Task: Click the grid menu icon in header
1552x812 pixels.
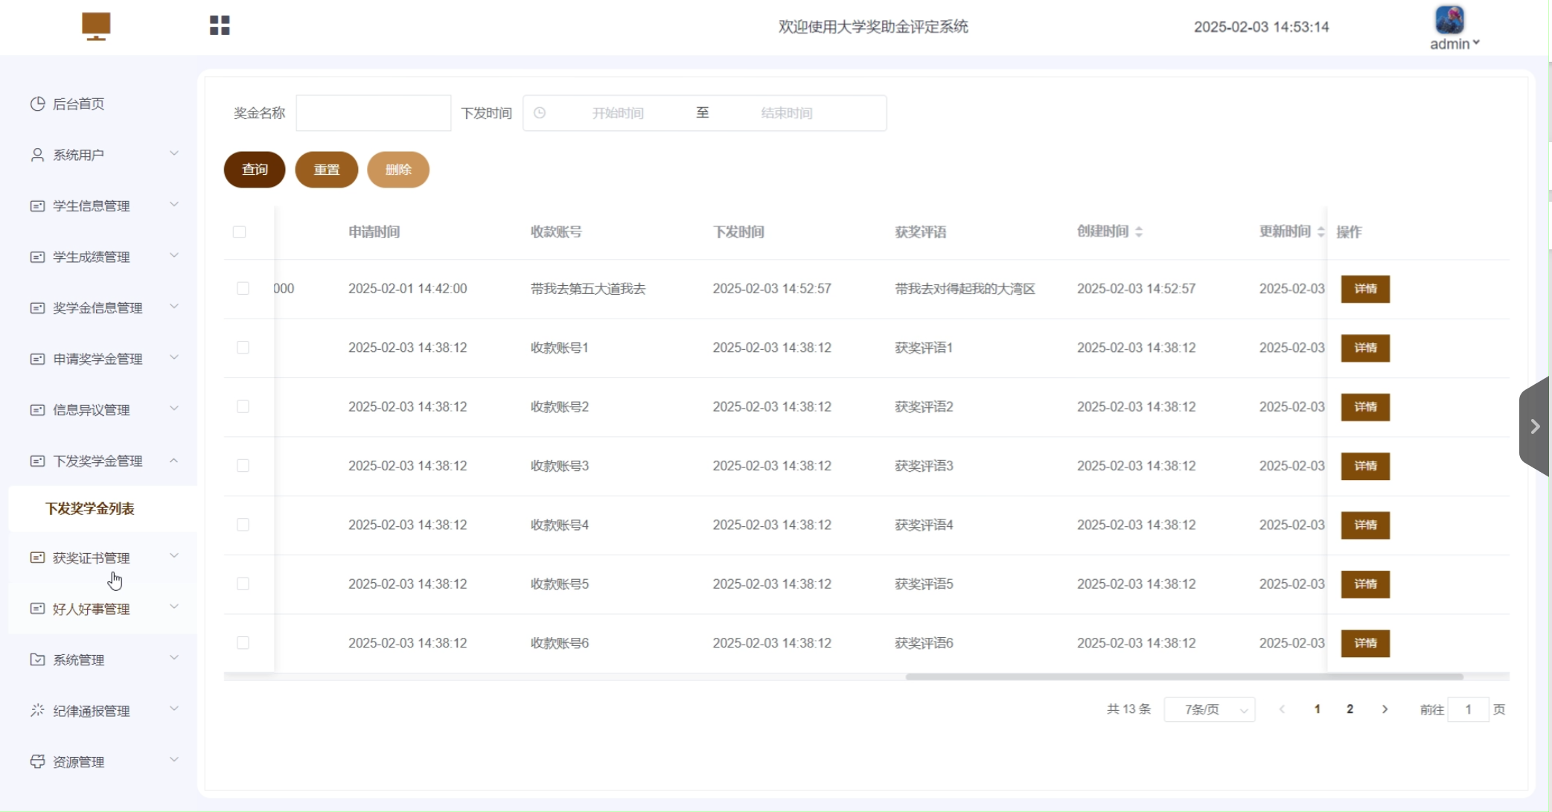Action: [x=220, y=26]
